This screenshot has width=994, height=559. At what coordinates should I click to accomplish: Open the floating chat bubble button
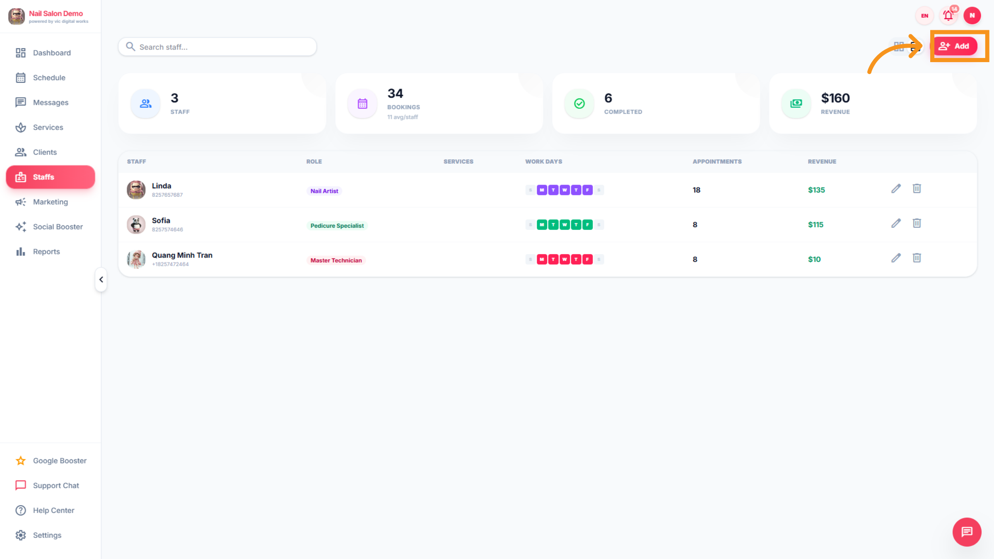(967, 532)
